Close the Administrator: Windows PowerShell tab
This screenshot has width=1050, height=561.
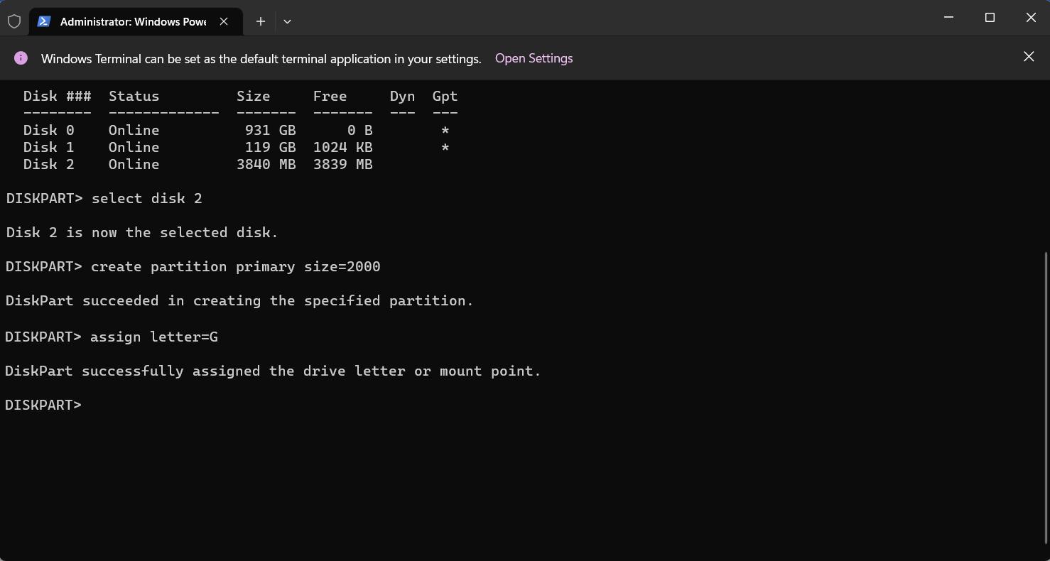coord(224,21)
